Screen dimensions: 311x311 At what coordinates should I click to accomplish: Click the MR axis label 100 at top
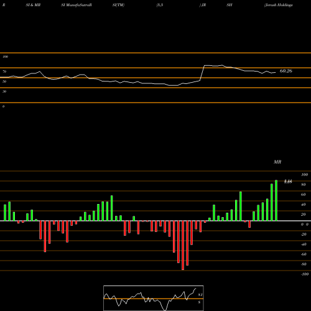coord(305,175)
